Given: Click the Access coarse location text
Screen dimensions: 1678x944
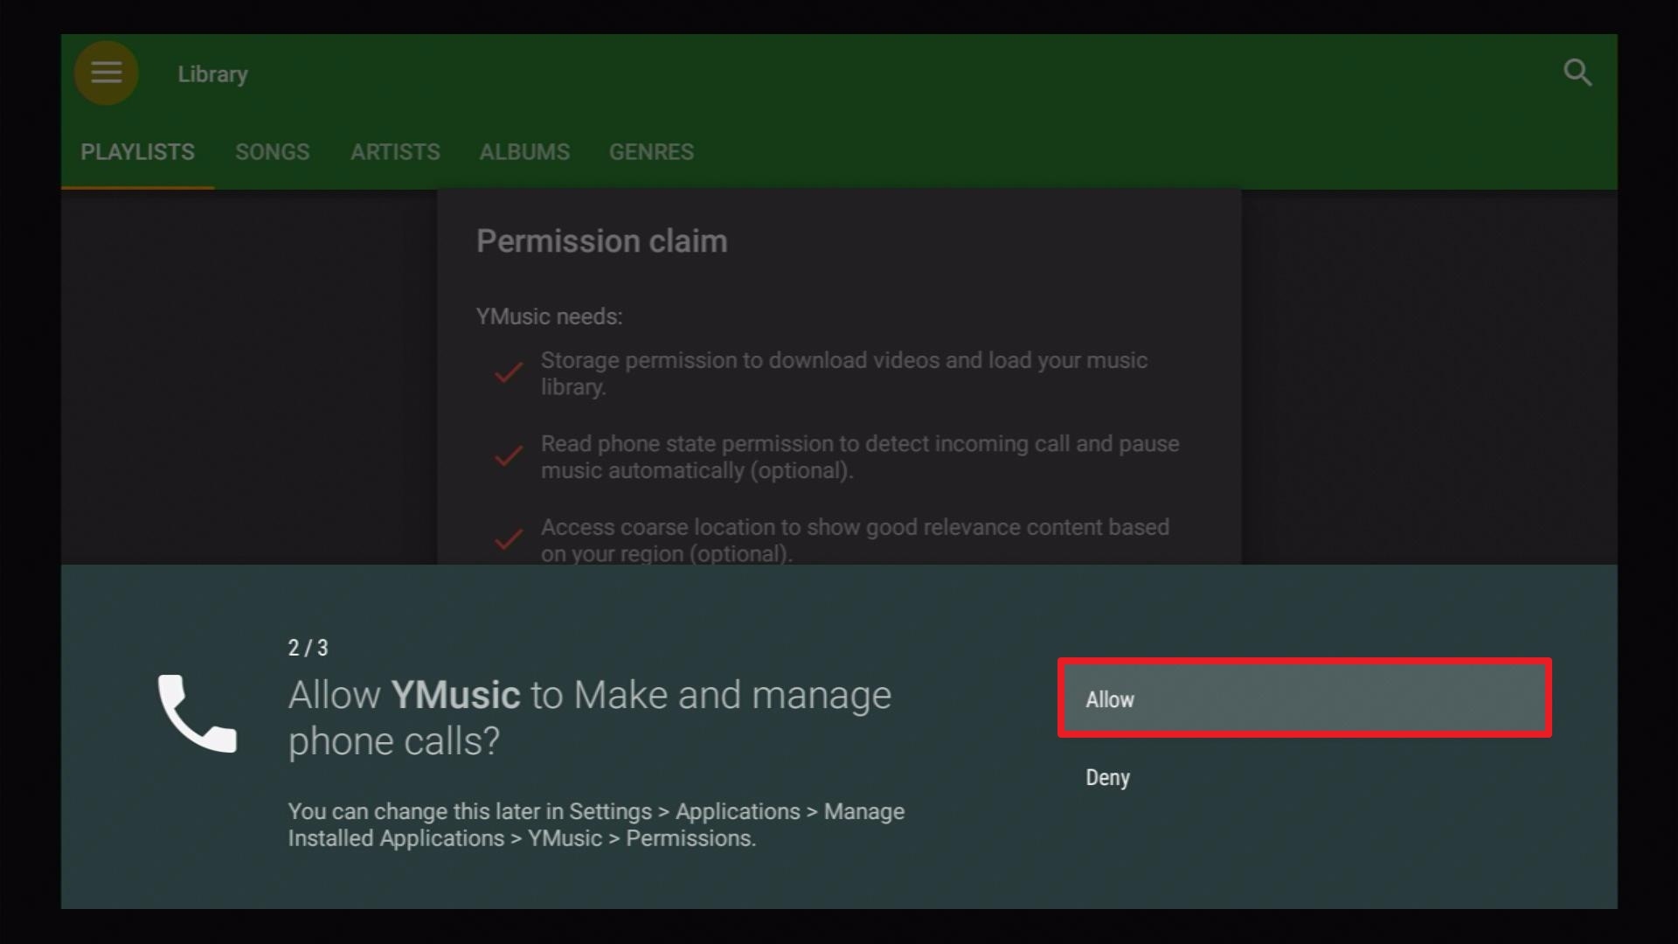Looking at the screenshot, I should point(855,540).
